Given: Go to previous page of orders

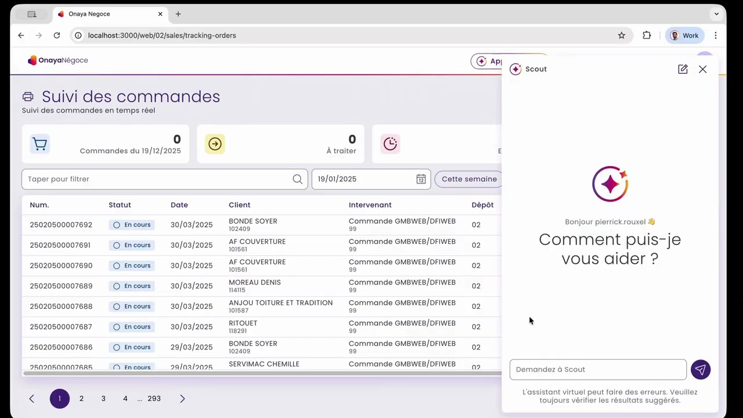Looking at the screenshot, I should pyautogui.click(x=32, y=399).
